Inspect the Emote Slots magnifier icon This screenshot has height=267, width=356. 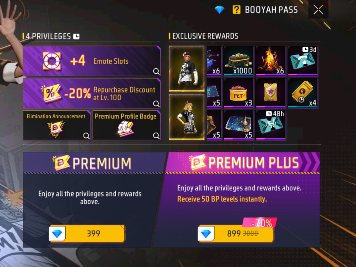(156, 71)
